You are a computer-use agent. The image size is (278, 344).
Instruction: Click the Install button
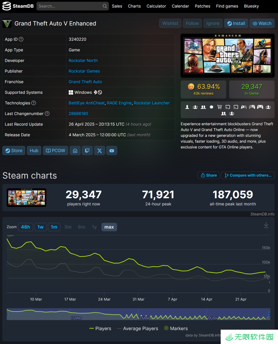[x=236, y=24]
